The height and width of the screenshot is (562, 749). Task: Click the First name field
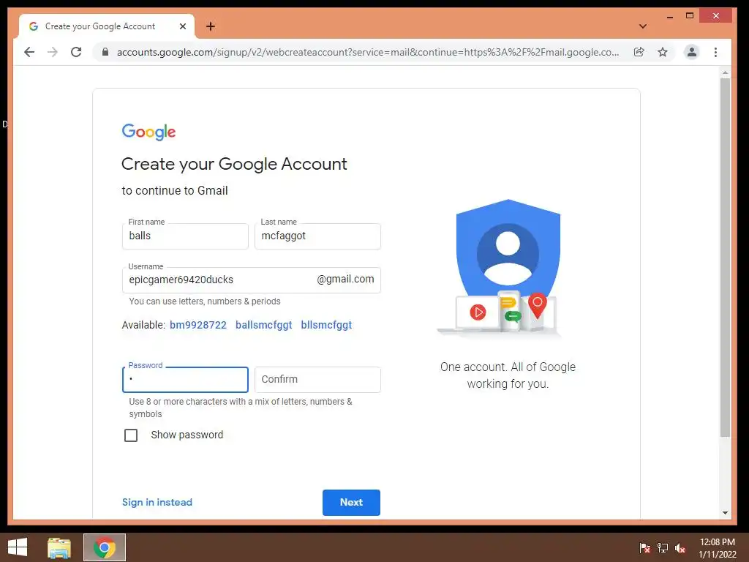tap(185, 236)
